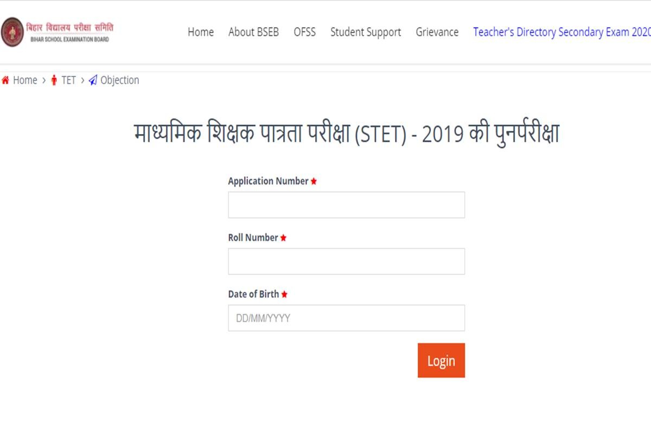The height and width of the screenshot is (421, 651).
Task: Open Teacher's Directory Secondary Exam link
Action: point(561,32)
